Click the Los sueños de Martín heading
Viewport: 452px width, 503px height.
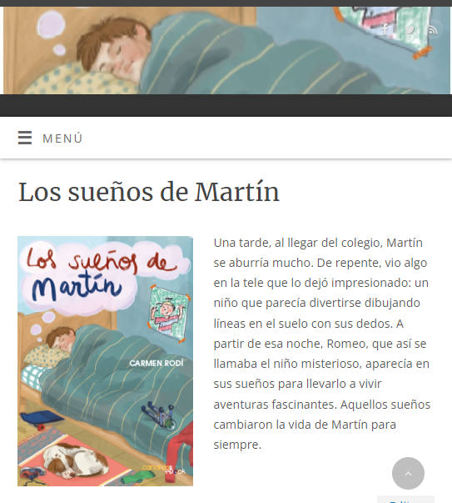coord(149,192)
